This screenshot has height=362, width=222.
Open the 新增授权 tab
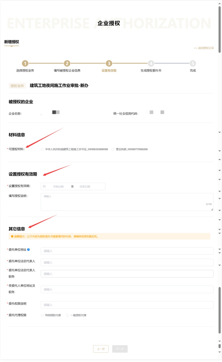tap(12, 42)
